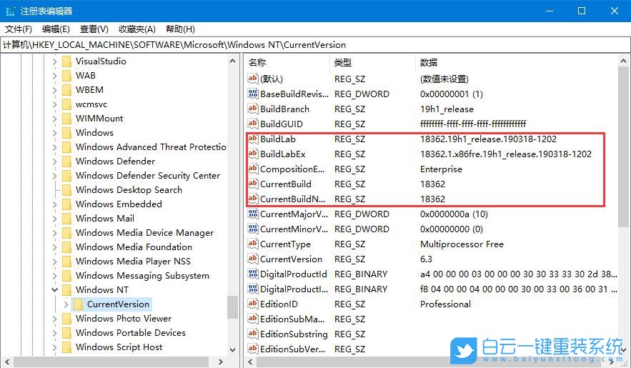
Task: Collapse the Windows NT tree node
Action: coord(55,290)
